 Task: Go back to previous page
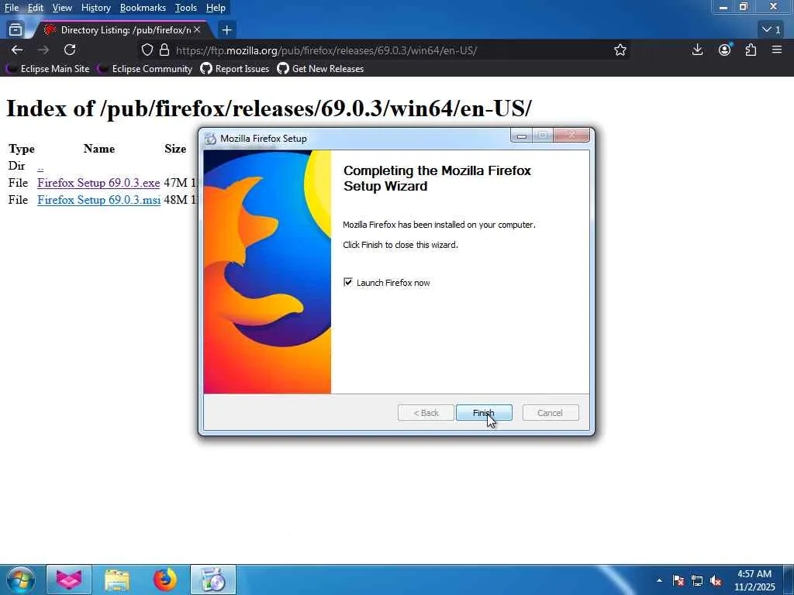17,50
